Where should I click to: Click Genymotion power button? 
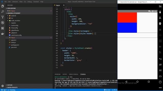(x=160, y=82)
